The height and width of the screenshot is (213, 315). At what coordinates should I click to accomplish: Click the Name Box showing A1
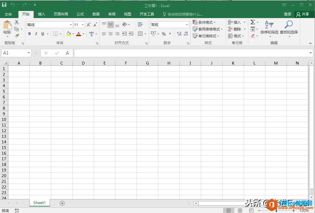(14, 53)
